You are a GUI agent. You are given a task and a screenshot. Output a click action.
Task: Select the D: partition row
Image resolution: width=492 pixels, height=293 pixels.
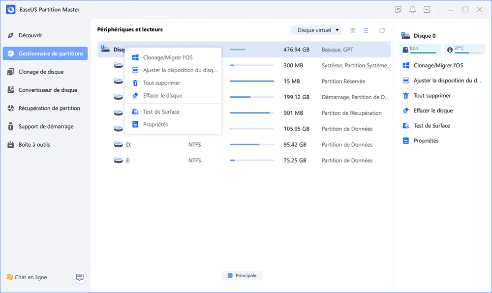244,145
